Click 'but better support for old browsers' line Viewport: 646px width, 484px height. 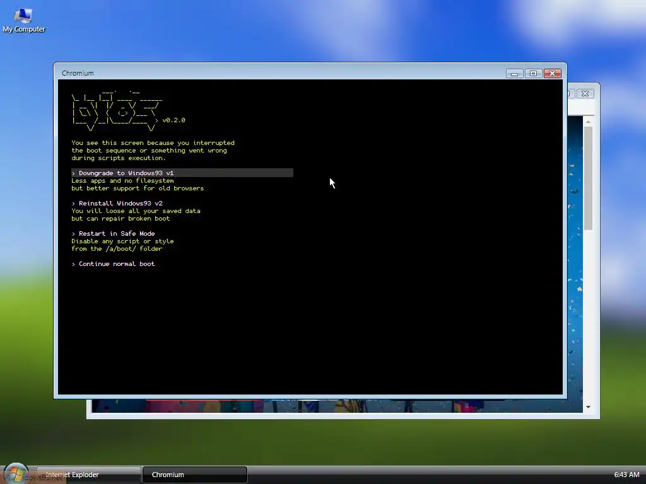click(138, 188)
